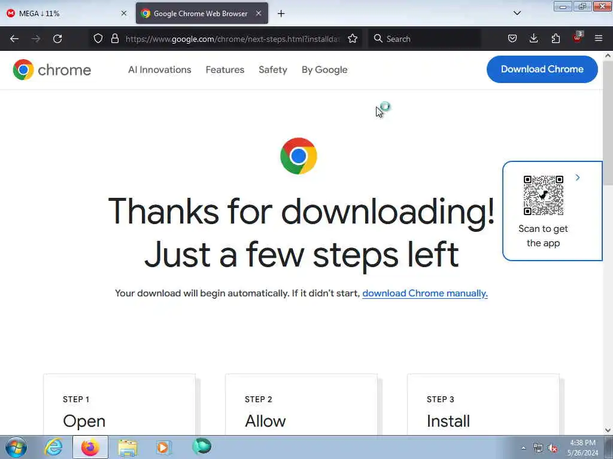Viewport: 613px width, 459px height.
Task: Open the Windows Start menu
Action: point(16,447)
